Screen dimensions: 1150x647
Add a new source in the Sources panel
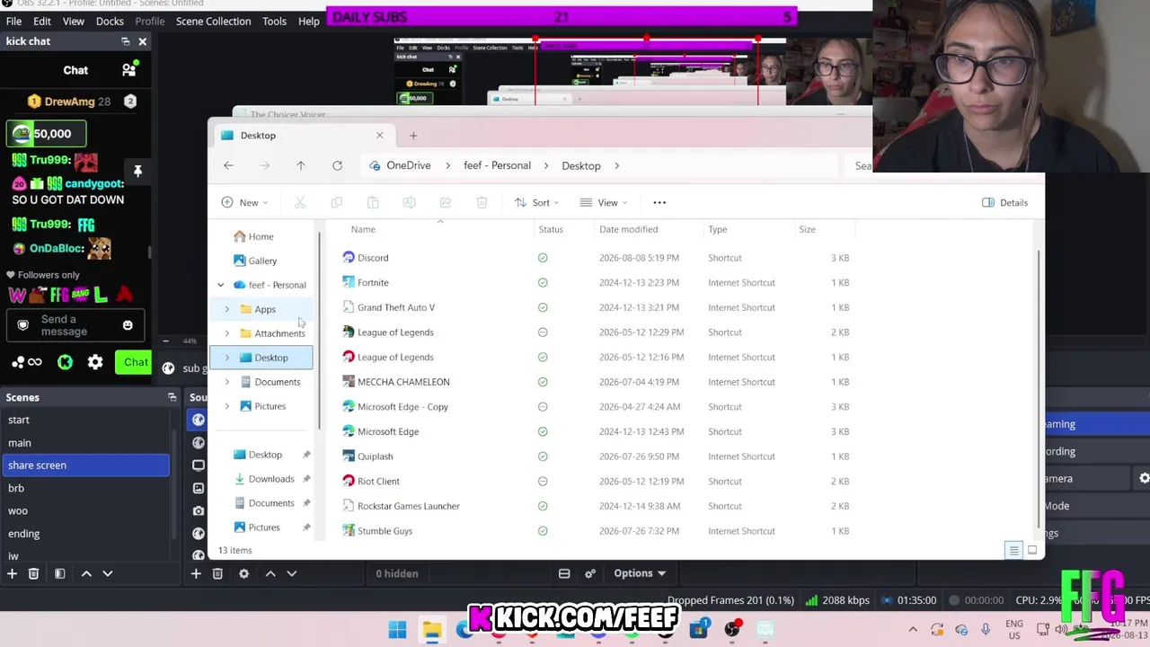(196, 573)
